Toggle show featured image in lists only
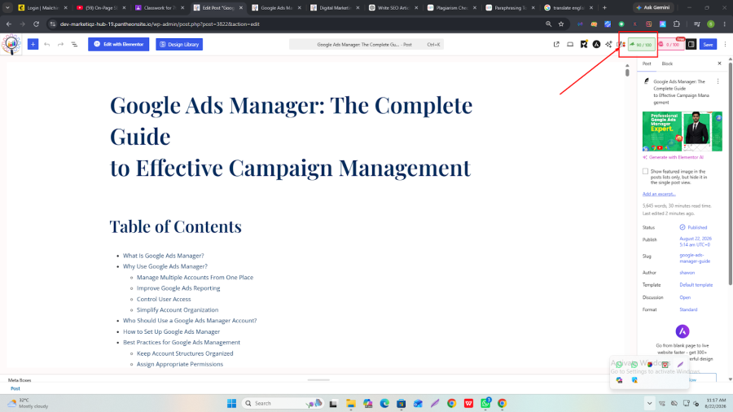This screenshot has height=412, width=733. 645,172
